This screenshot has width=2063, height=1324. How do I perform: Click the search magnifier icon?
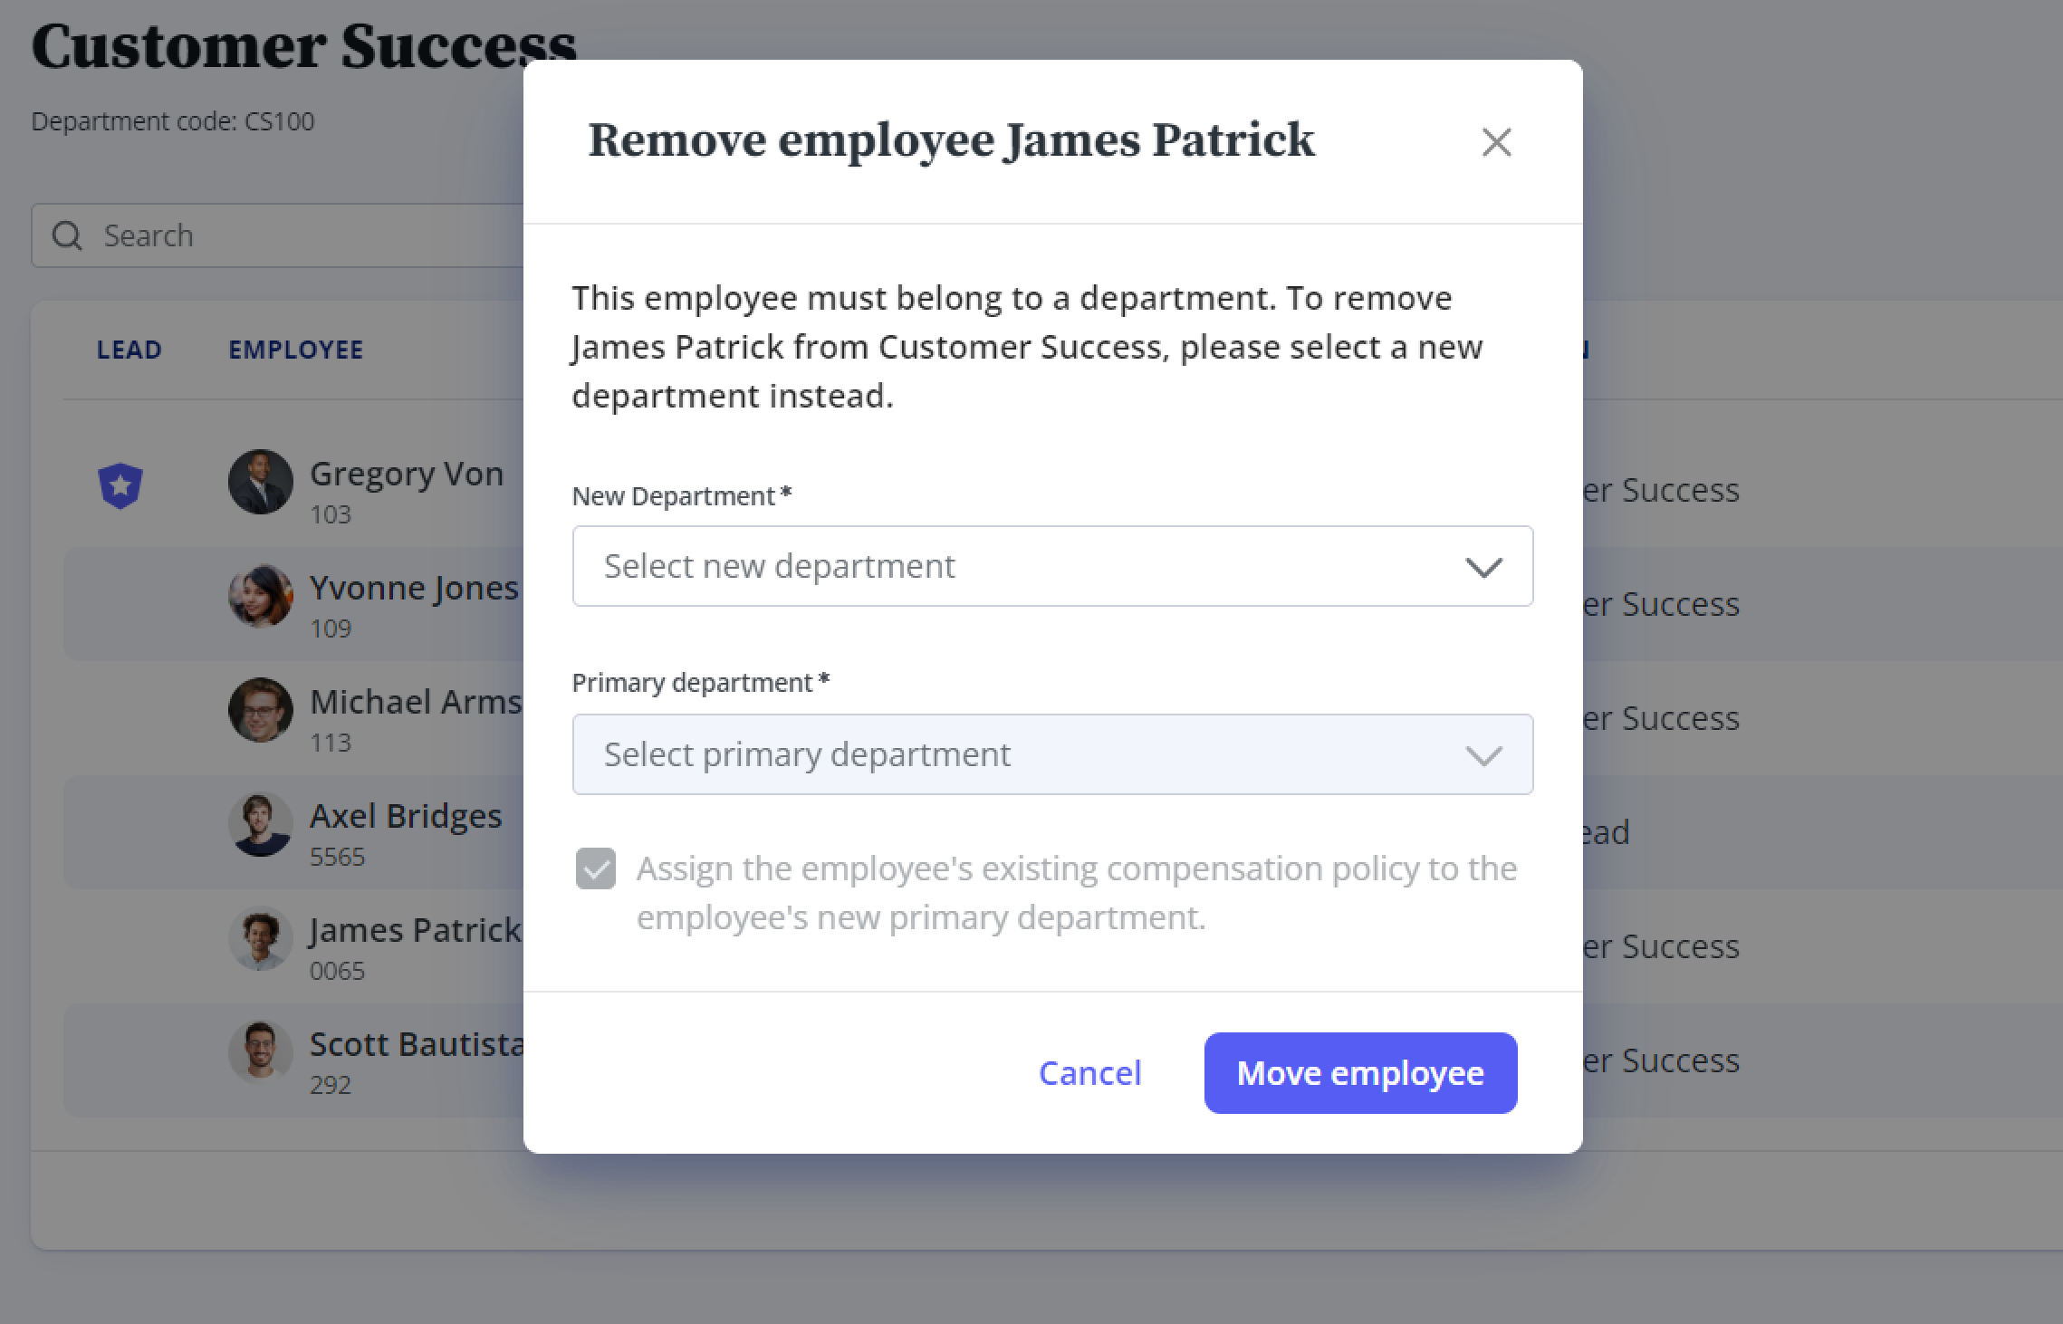67,235
